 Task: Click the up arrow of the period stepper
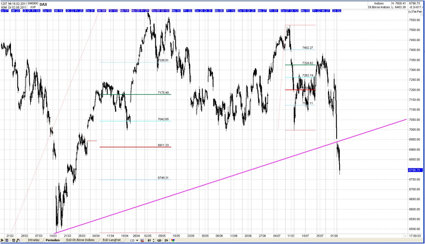pyautogui.click(x=153, y=239)
